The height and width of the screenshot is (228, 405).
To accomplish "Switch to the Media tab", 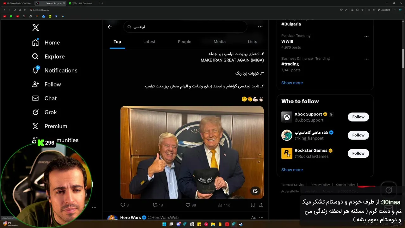I will coord(220,41).
